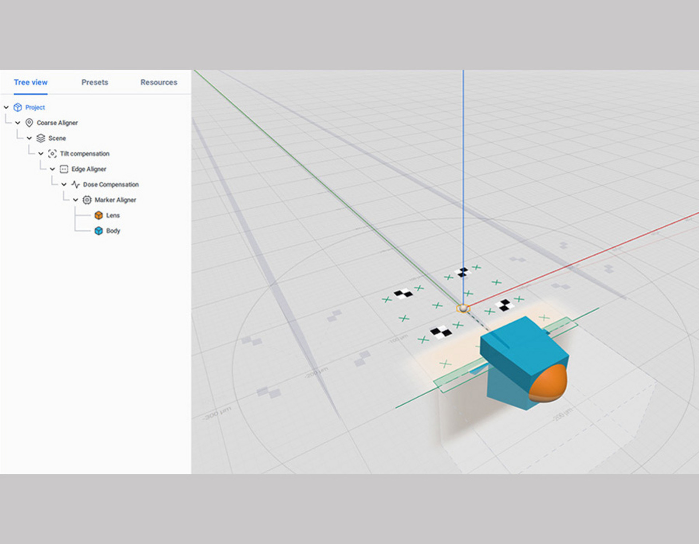Click the blue Body cube icon
The height and width of the screenshot is (544, 699).
[99, 231]
